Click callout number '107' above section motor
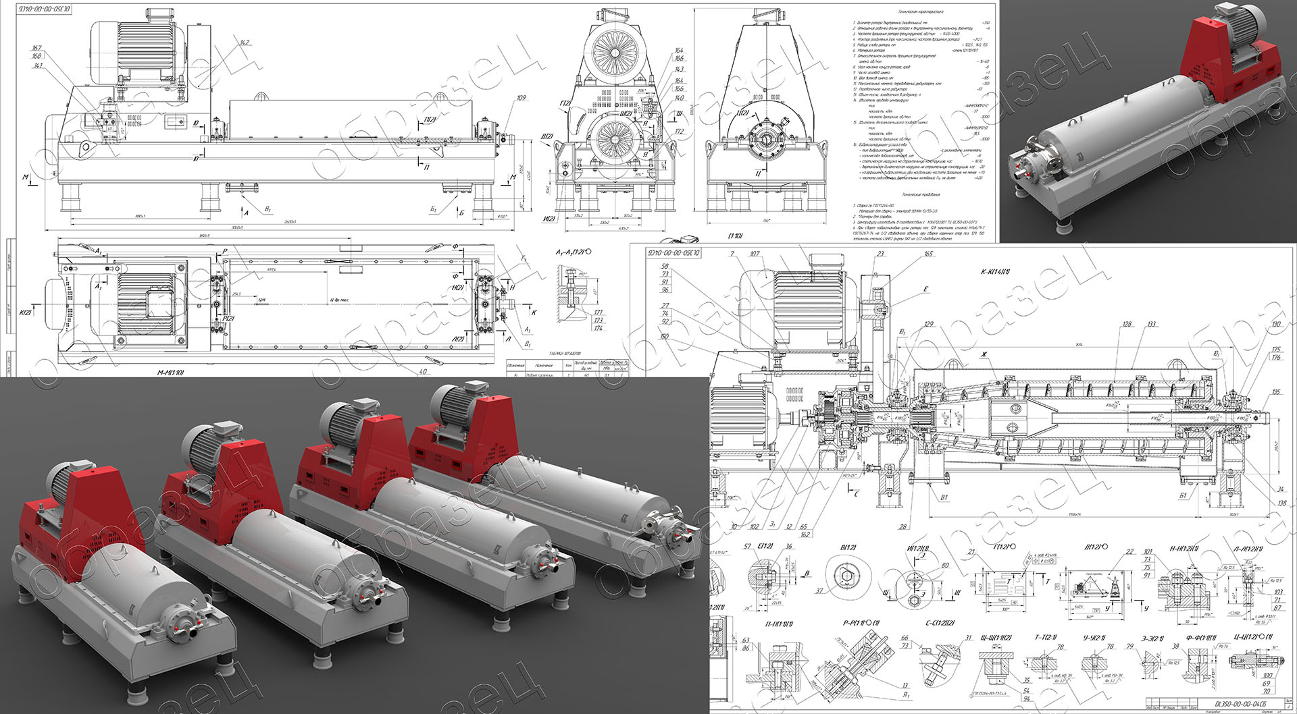The height and width of the screenshot is (714, 1297). (x=755, y=254)
